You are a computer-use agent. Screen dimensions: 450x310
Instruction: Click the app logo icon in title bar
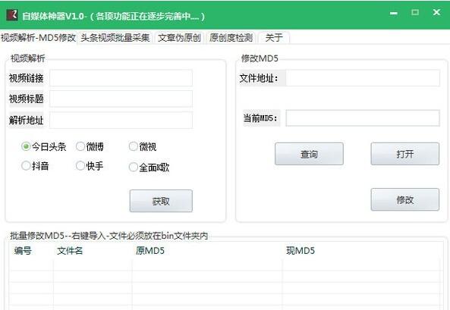[12, 15]
